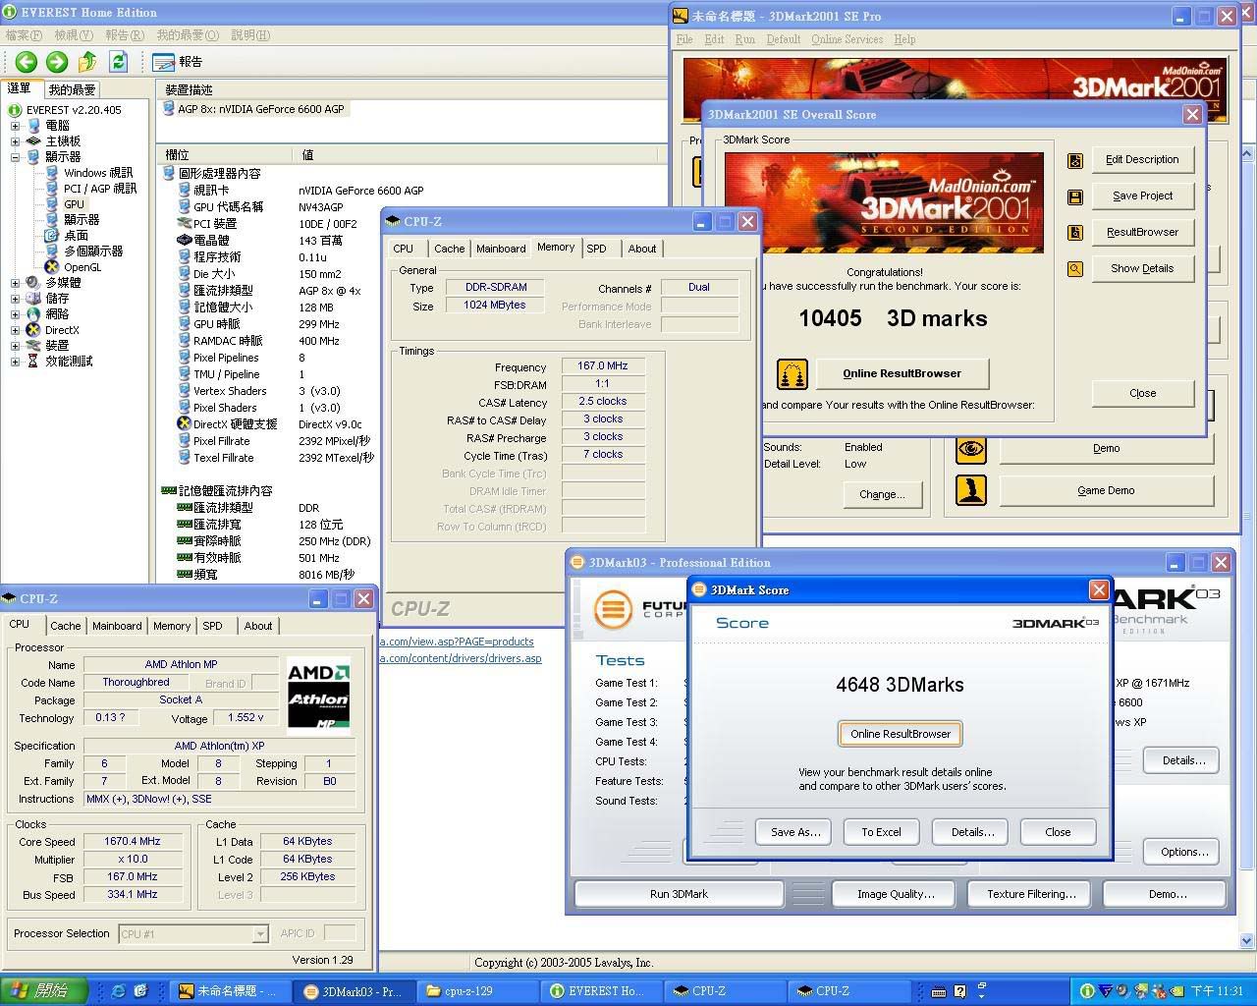Click the Texture Filtering... button
The width and height of the screenshot is (1257, 1006).
point(1031,894)
